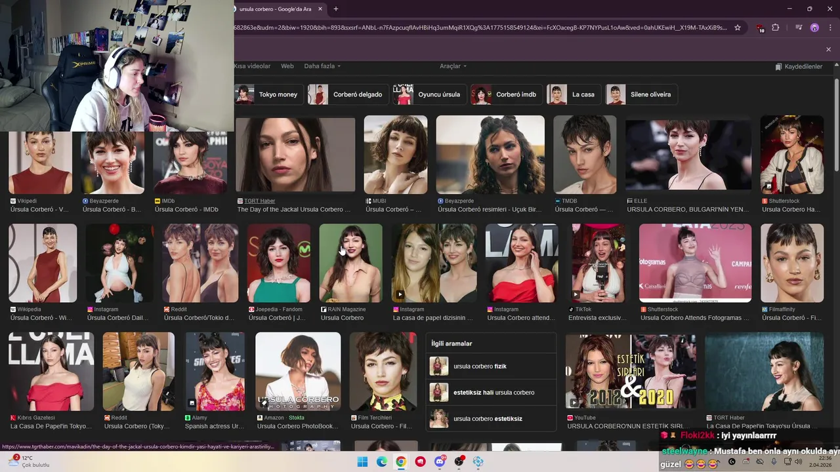Screen dimensions: 840x472
Task: Open the media control icon in Chrome toolbar
Action: (799, 28)
